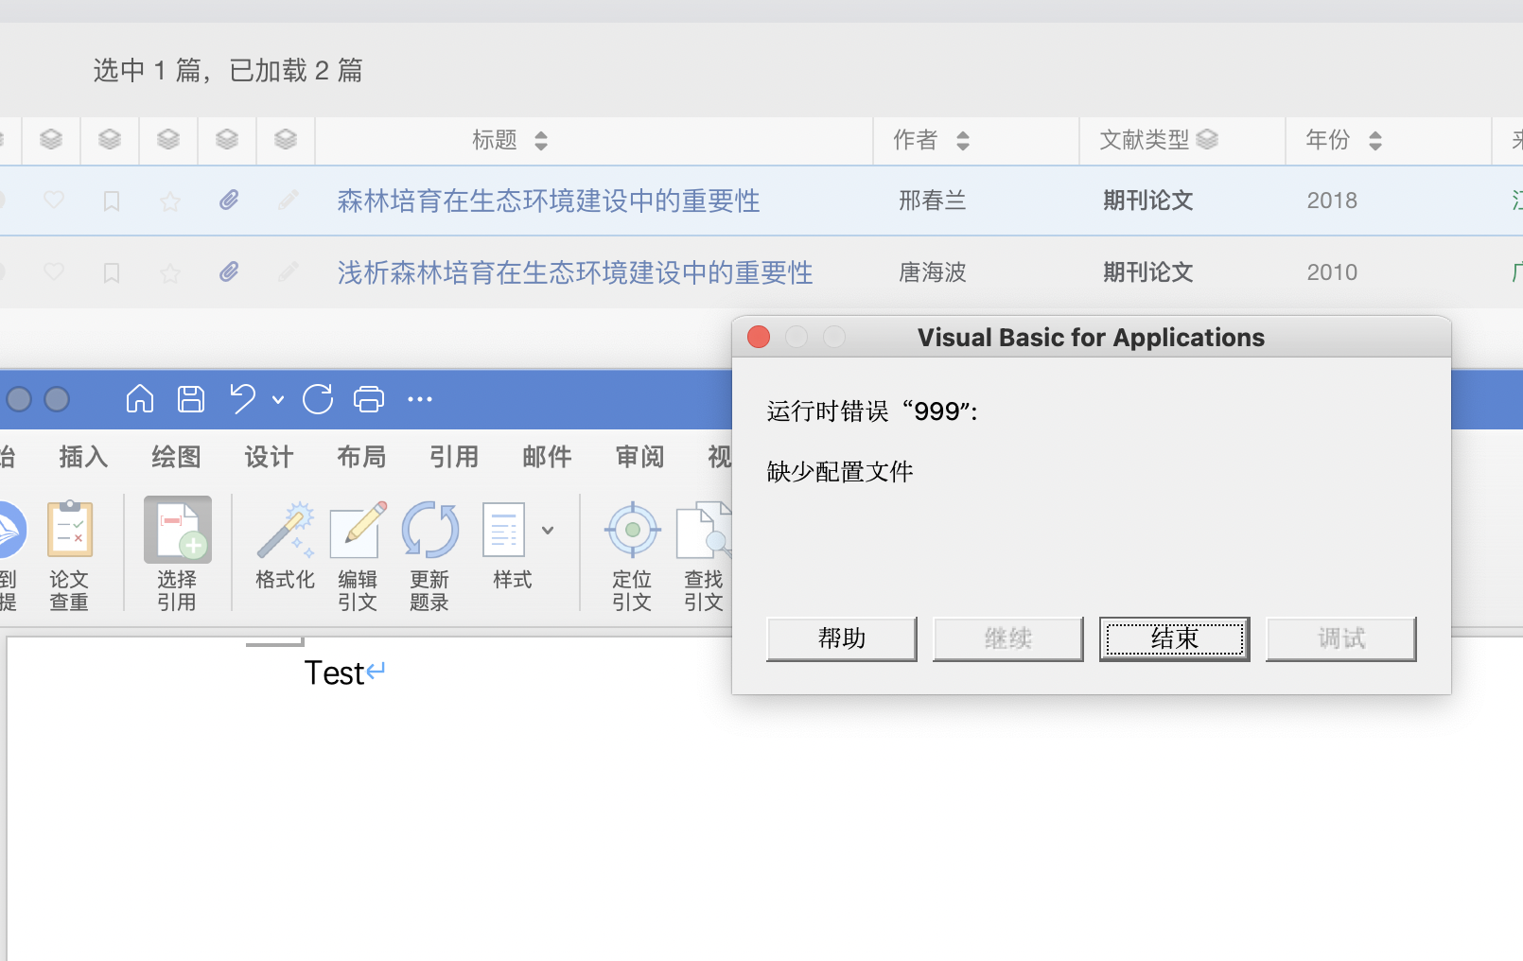This screenshot has height=961, width=1523.
Task: Open the 绘图 ribbon tab
Action: click(176, 457)
